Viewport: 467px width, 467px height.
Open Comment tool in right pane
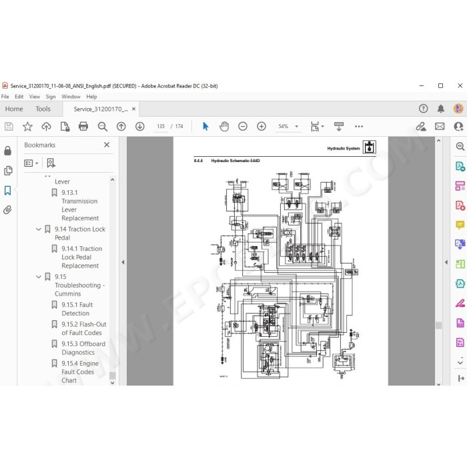coord(460,225)
